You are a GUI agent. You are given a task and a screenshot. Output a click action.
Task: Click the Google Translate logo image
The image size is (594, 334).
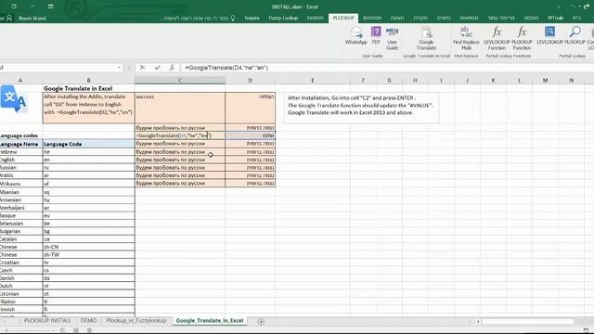14,99
